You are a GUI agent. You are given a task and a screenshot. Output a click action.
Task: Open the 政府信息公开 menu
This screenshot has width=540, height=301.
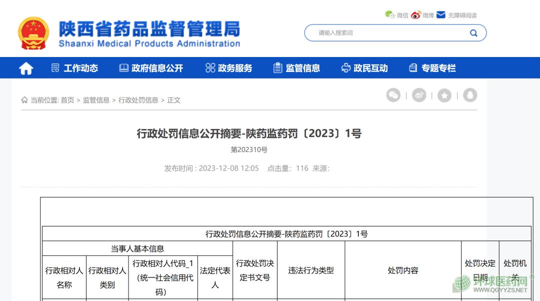[151, 68]
